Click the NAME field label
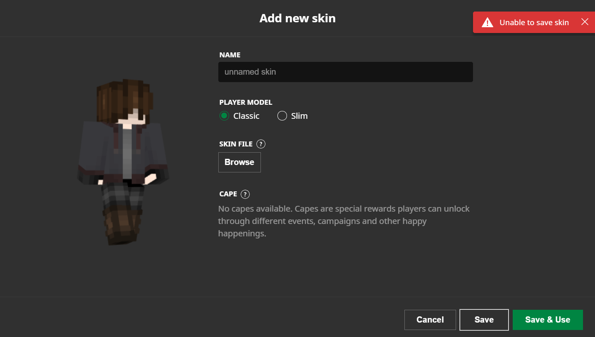 click(230, 55)
